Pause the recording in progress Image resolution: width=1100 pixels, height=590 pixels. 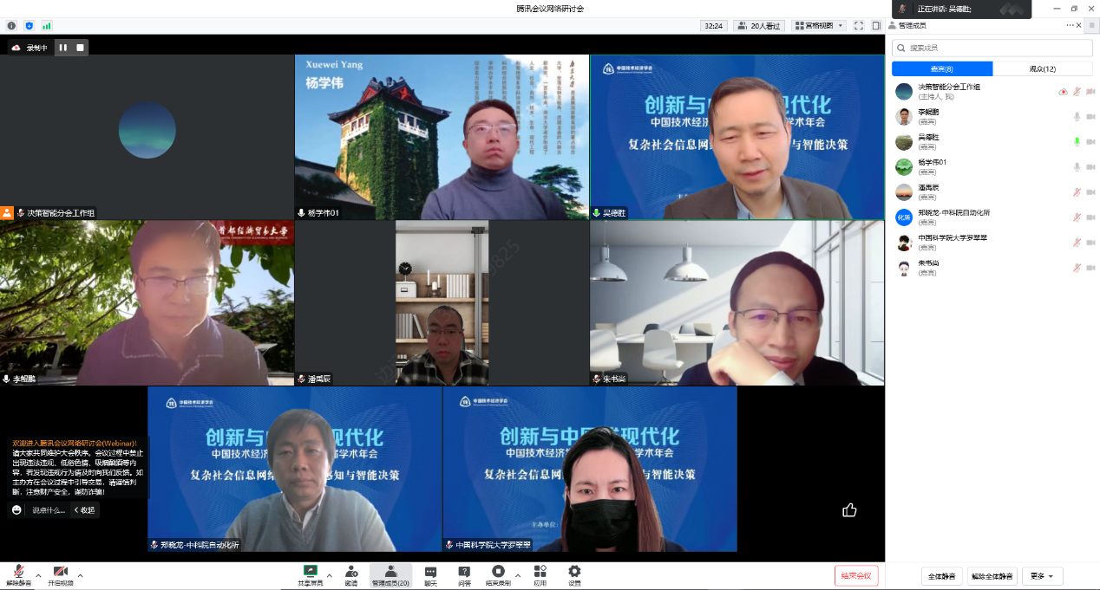pos(63,48)
